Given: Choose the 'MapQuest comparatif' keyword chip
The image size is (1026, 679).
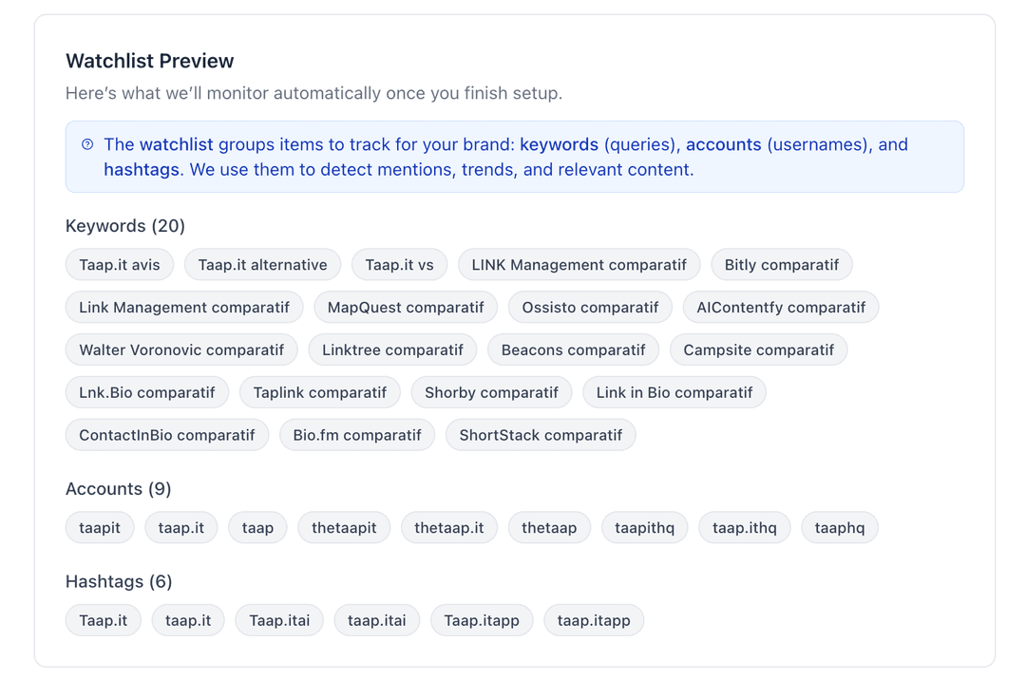Looking at the screenshot, I should pos(406,308).
